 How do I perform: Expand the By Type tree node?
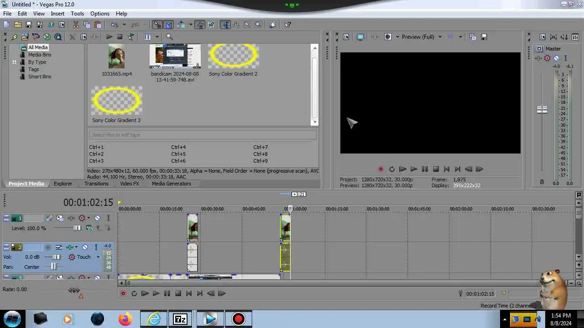point(14,62)
